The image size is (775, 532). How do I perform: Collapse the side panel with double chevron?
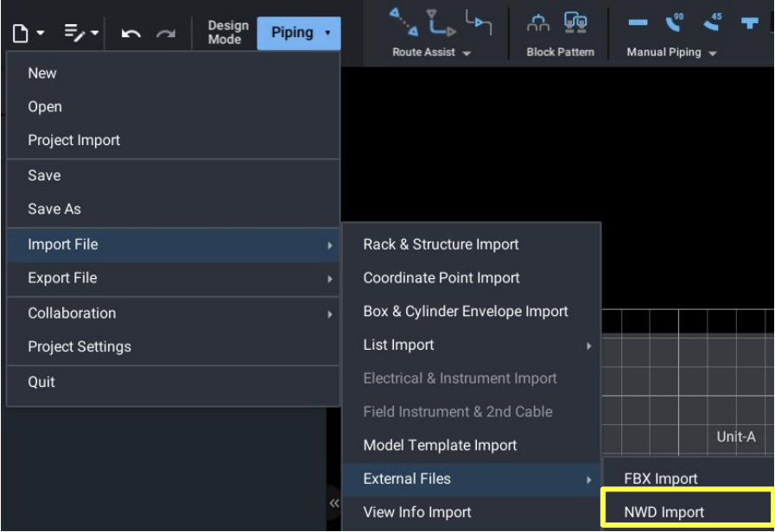334,503
